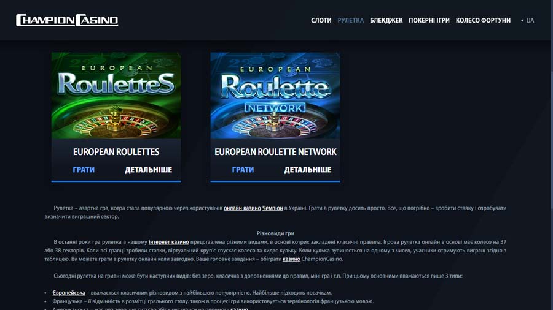Go to the БЛЕКДЖЕК section
Viewport: 553px width, 310px height.
[x=386, y=20]
